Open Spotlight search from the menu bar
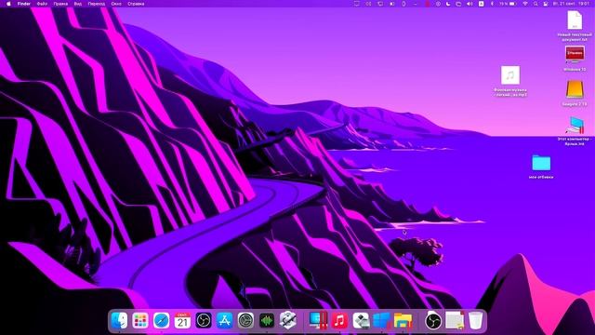 click(535, 4)
